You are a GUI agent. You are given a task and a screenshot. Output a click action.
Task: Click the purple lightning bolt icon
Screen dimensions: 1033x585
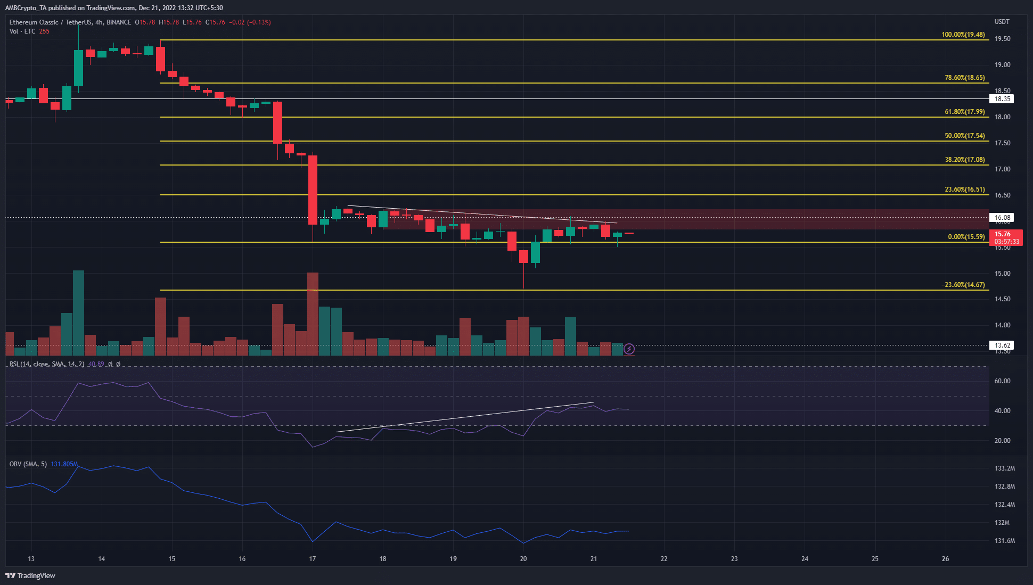tap(629, 349)
